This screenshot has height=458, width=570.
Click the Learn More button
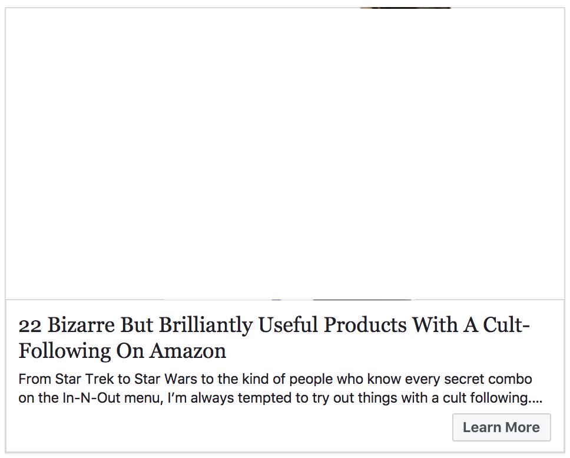[501, 427]
